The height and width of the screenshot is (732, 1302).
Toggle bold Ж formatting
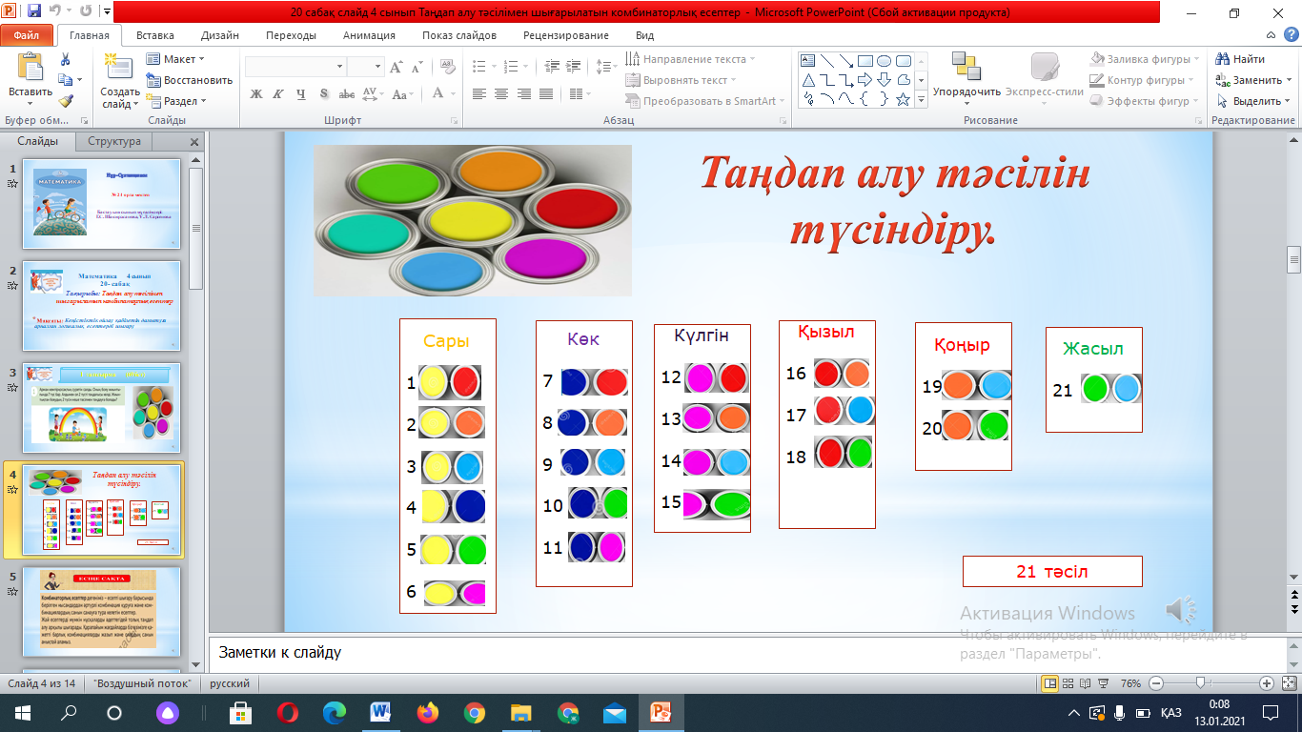pos(255,93)
